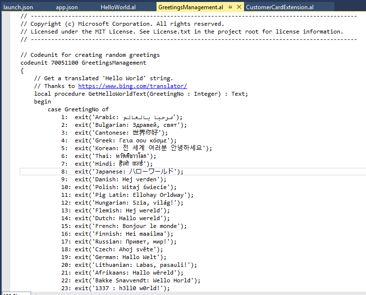Place cursor on 'case GreetingNo of' line
This screenshot has width=366, height=295.
78,109
